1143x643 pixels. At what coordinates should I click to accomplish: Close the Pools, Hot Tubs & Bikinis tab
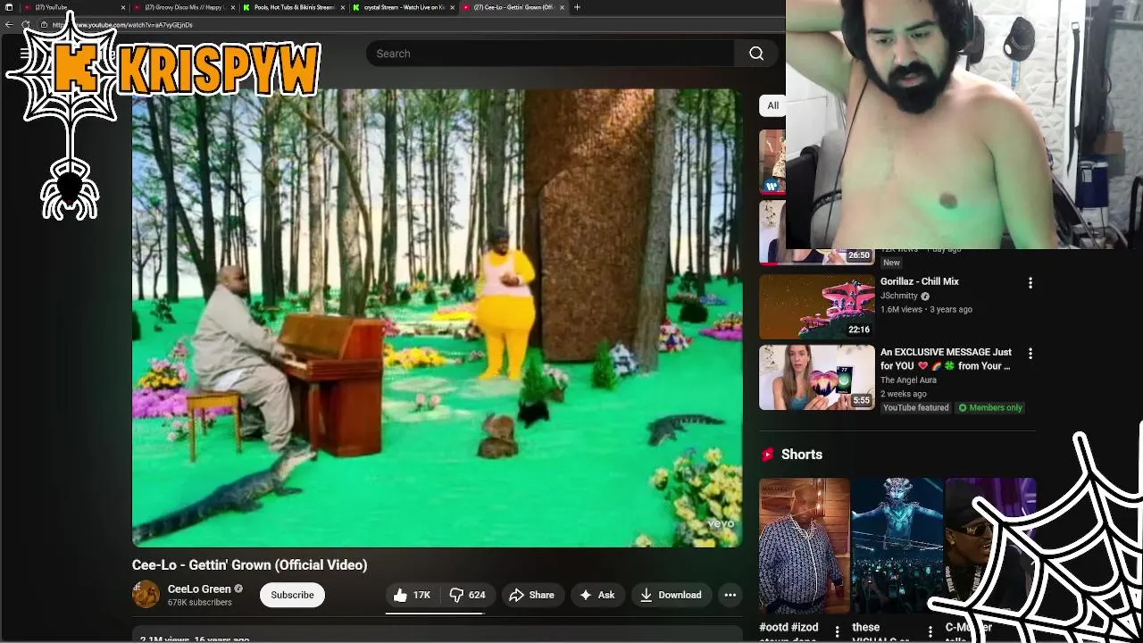[x=343, y=7]
